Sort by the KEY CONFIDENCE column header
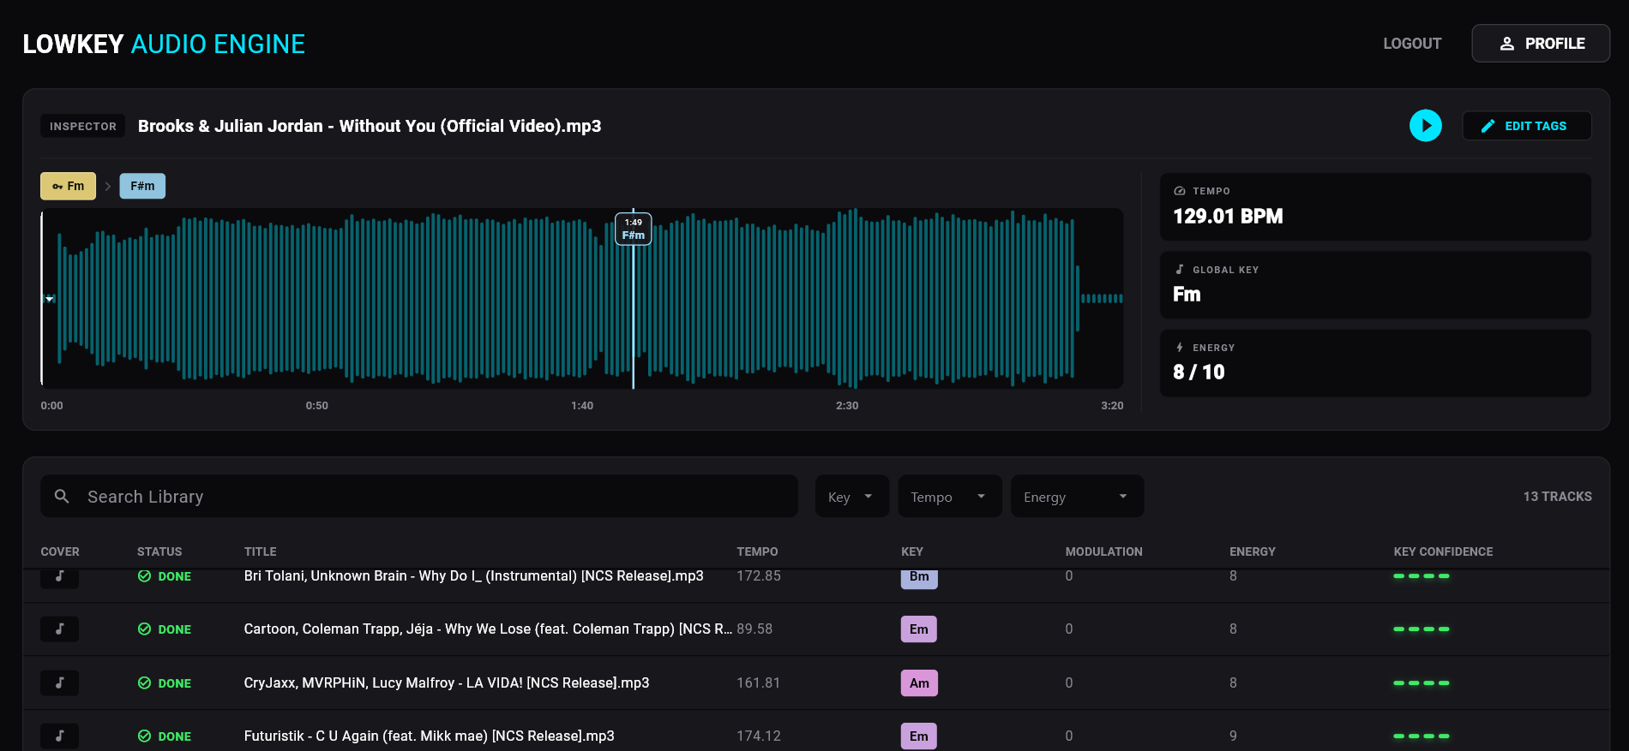The height and width of the screenshot is (751, 1629). coord(1443,551)
